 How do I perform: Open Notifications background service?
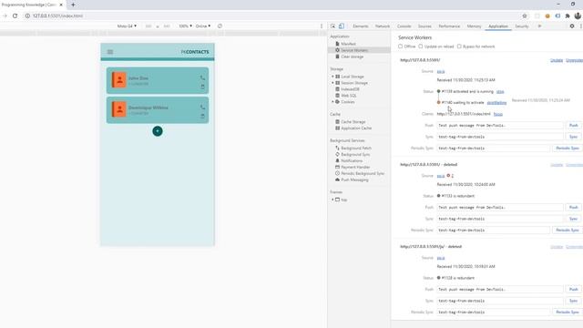click(352, 160)
